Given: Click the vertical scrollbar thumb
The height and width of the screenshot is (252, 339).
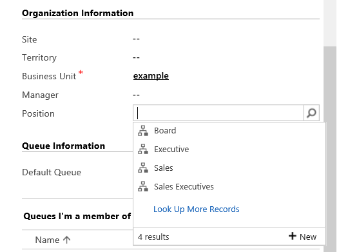Looking at the screenshot, I should pos(330,149).
